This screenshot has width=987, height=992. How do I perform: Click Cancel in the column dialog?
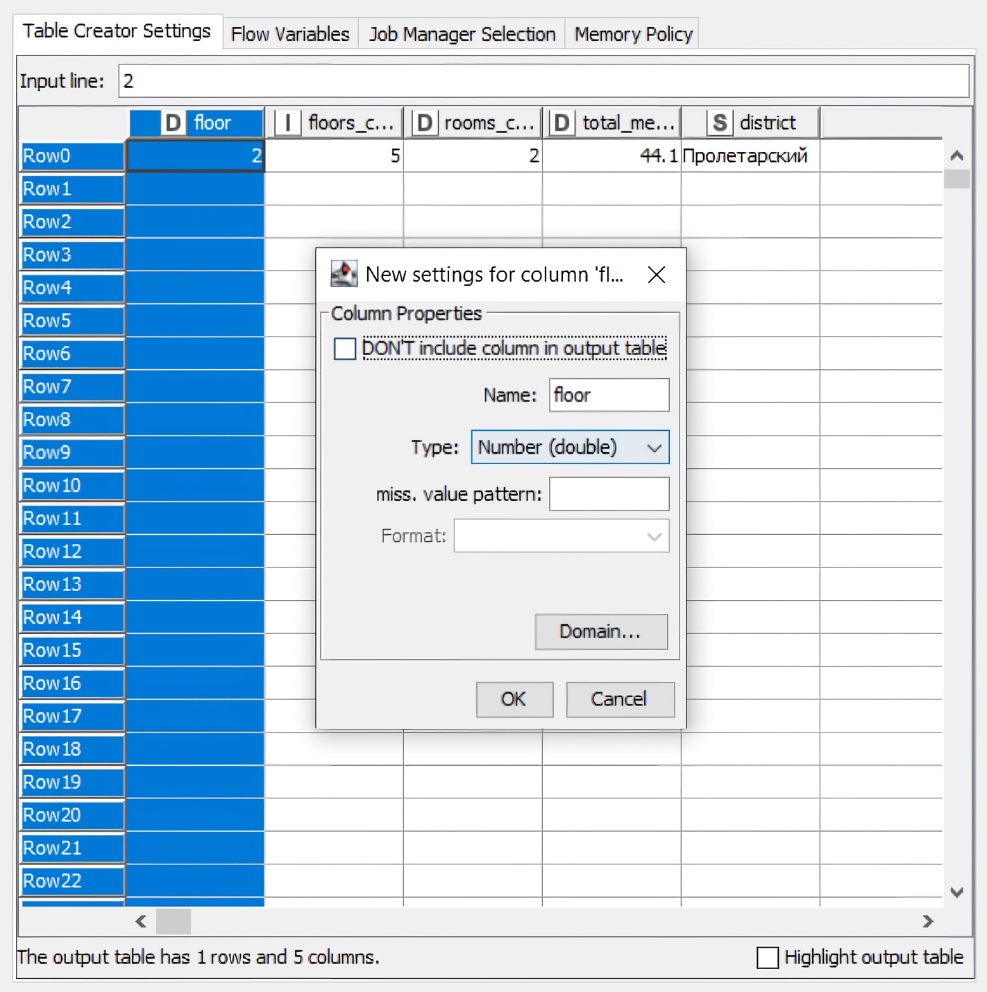point(619,699)
